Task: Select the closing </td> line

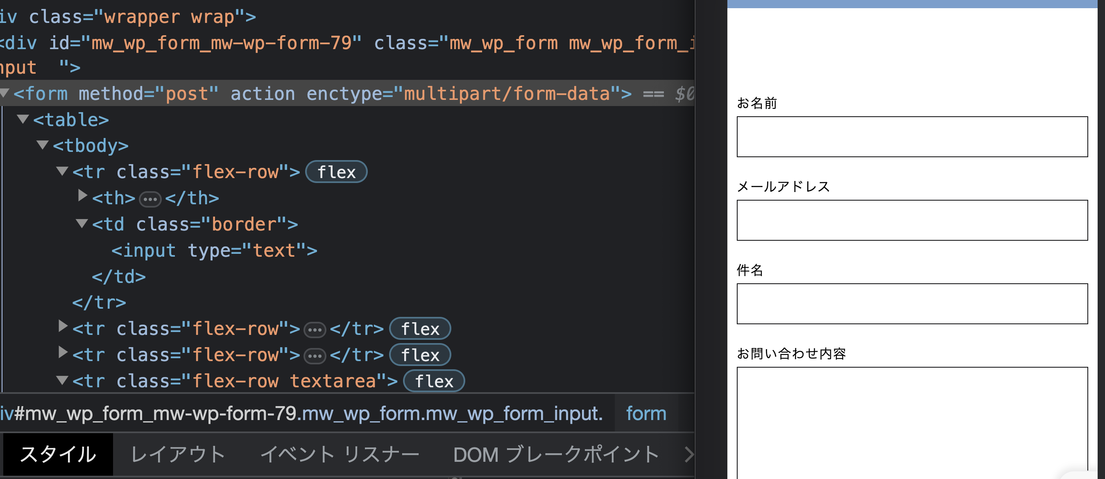Action: (x=119, y=277)
